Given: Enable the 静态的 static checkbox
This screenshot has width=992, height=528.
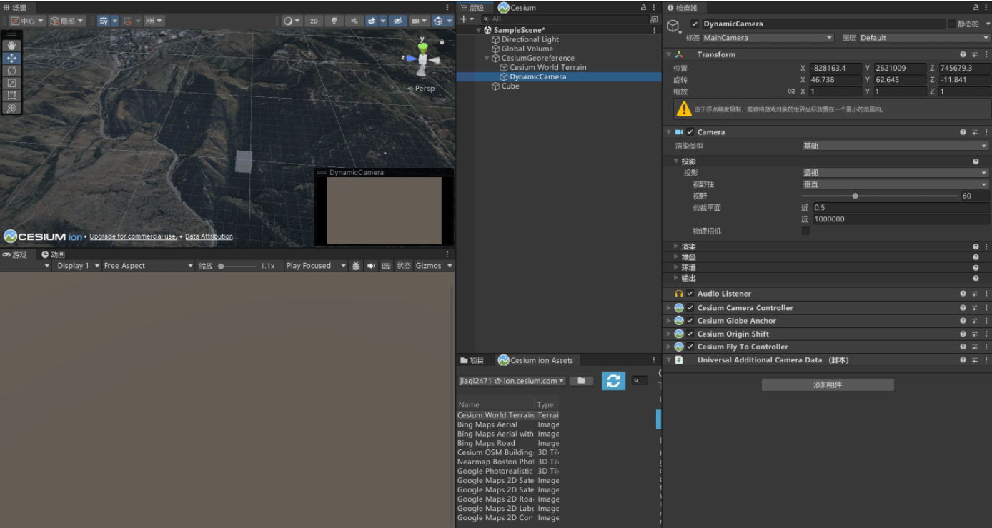Looking at the screenshot, I should [x=951, y=24].
